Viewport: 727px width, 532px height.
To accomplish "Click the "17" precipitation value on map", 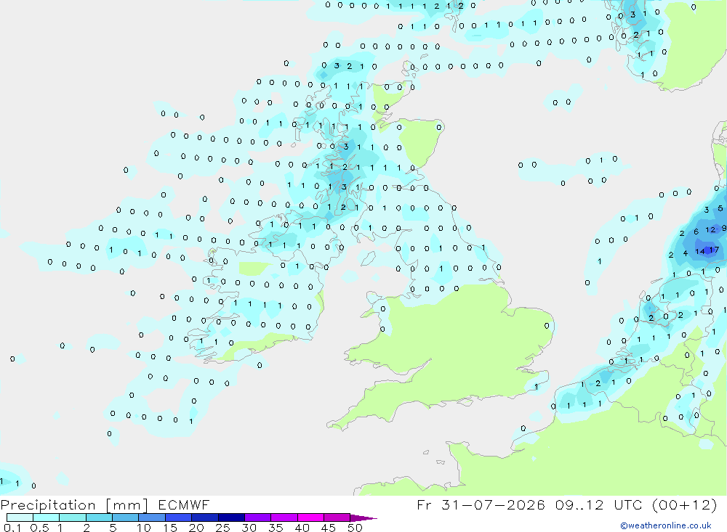I will coord(714,250).
